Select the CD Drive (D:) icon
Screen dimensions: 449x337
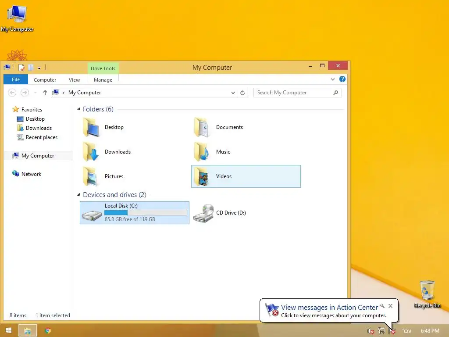click(203, 213)
